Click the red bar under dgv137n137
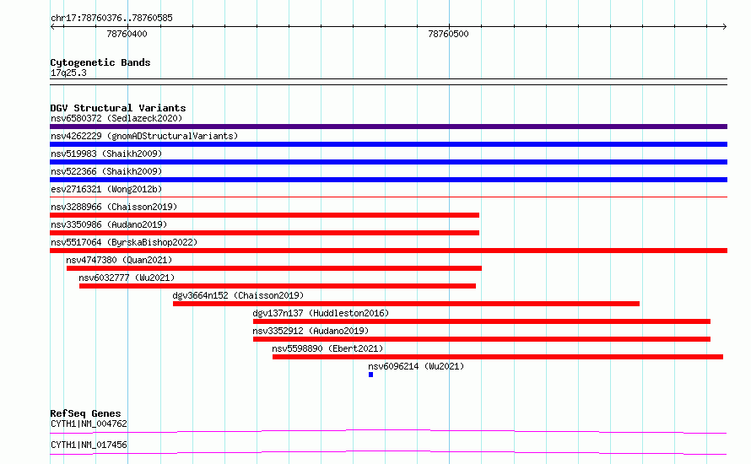751x464 pixels. pyautogui.click(x=482, y=321)
